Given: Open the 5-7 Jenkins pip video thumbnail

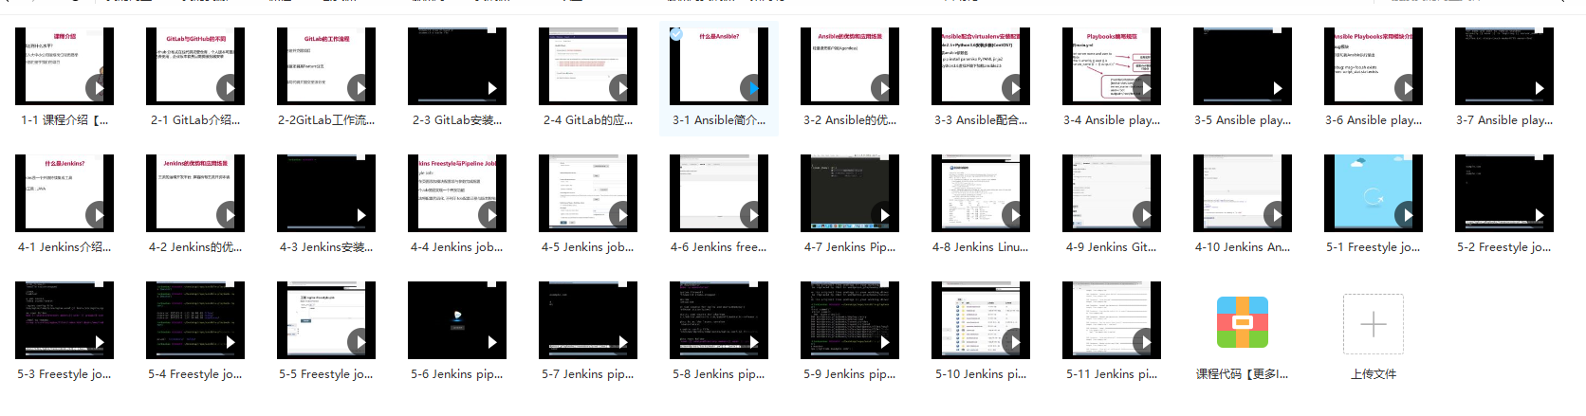Looking at the screenshot, I should pyautogui.click(x=588, y=319).
